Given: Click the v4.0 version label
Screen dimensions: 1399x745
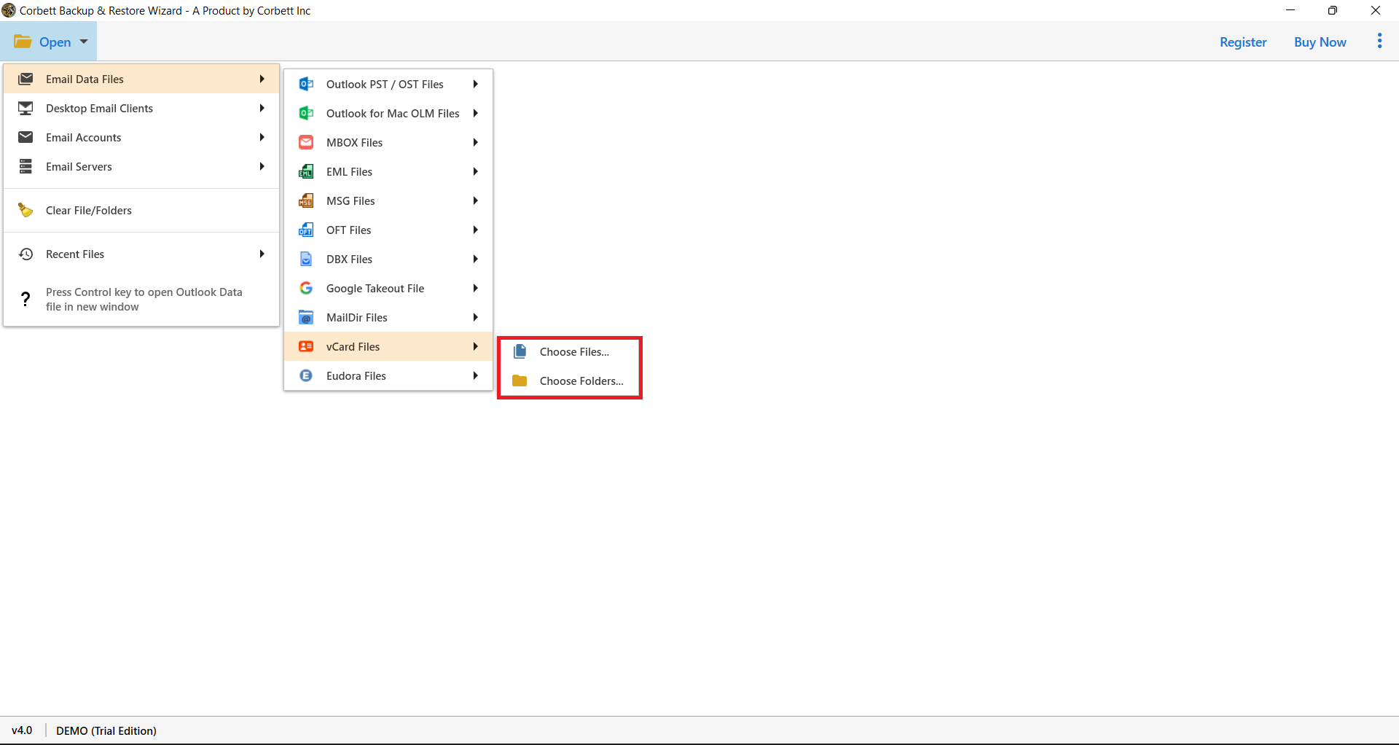Looking at the screenshot, I should point(22,730).
